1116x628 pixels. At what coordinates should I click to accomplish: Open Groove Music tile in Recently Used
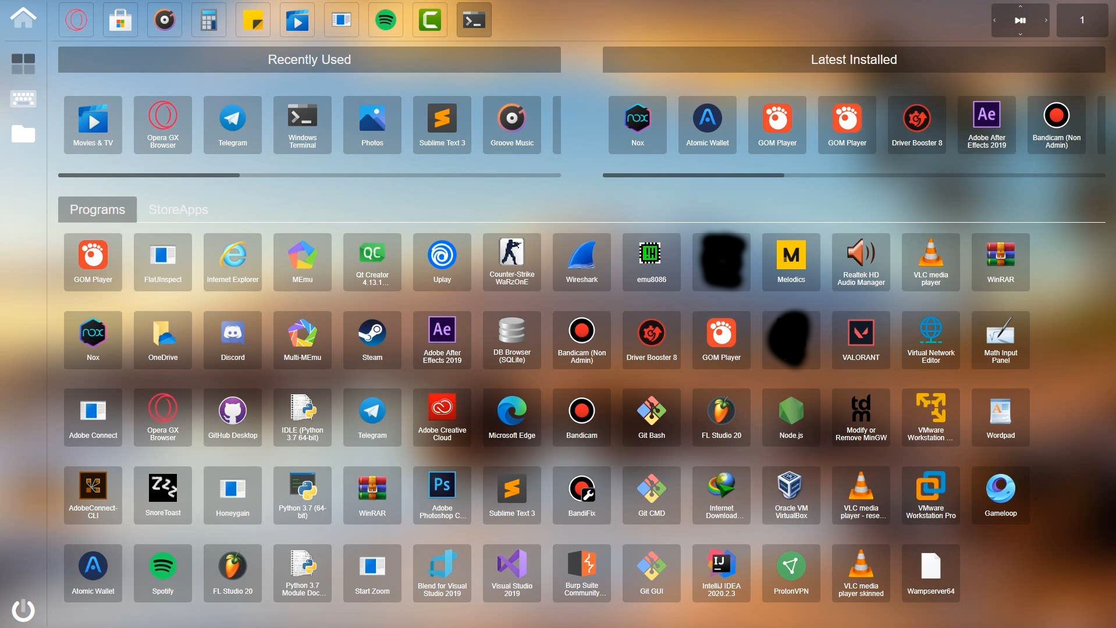(512, 125)
